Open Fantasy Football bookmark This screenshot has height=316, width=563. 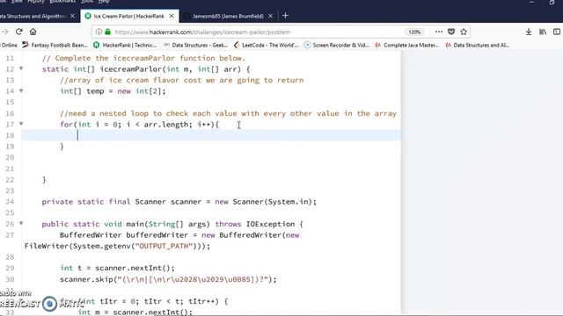tap(55, 45)
